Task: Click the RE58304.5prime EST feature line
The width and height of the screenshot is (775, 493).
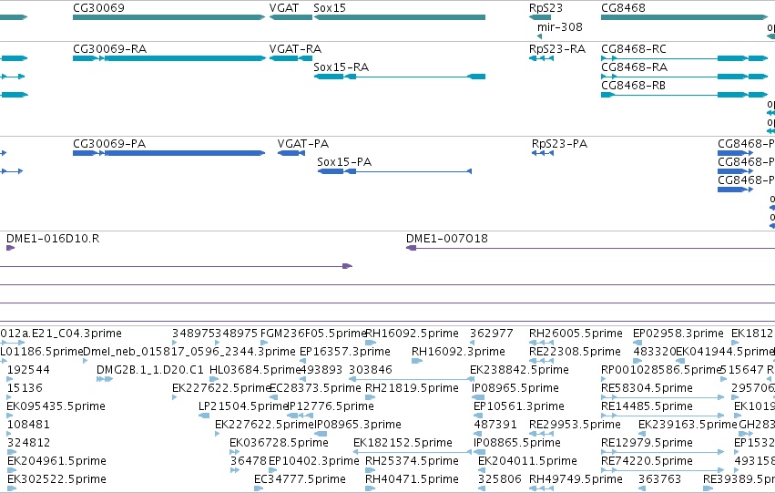Action: click(663, 397)
